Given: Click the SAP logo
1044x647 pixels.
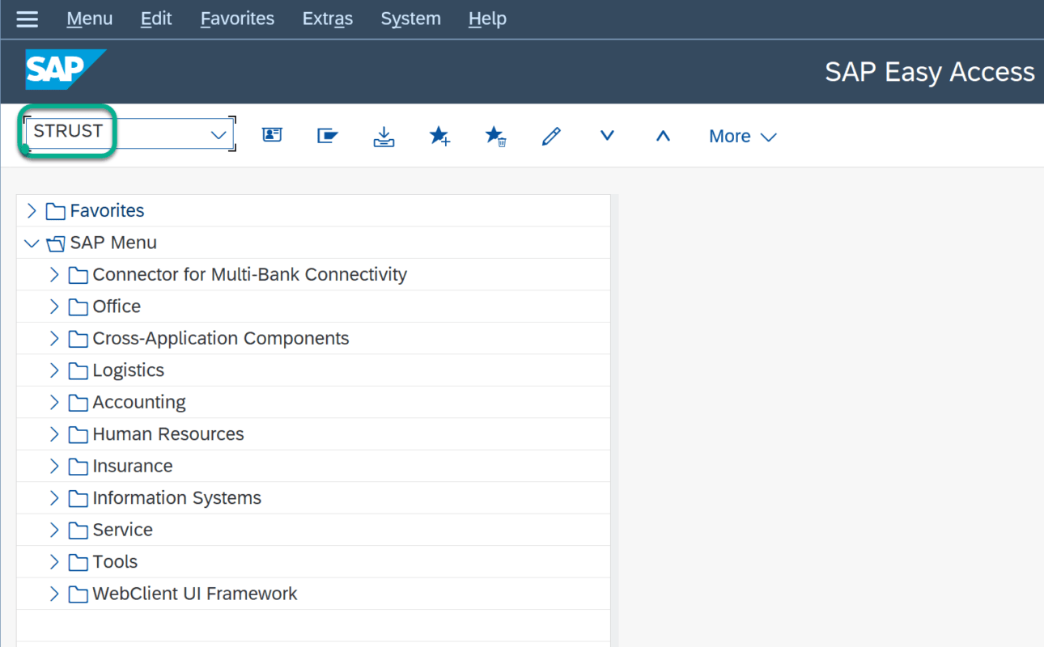Looking at the screenshot, I should [65, 70].
